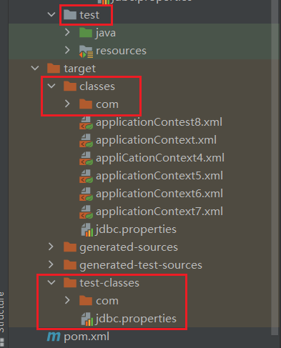Select the test folder label

(89, 15)
